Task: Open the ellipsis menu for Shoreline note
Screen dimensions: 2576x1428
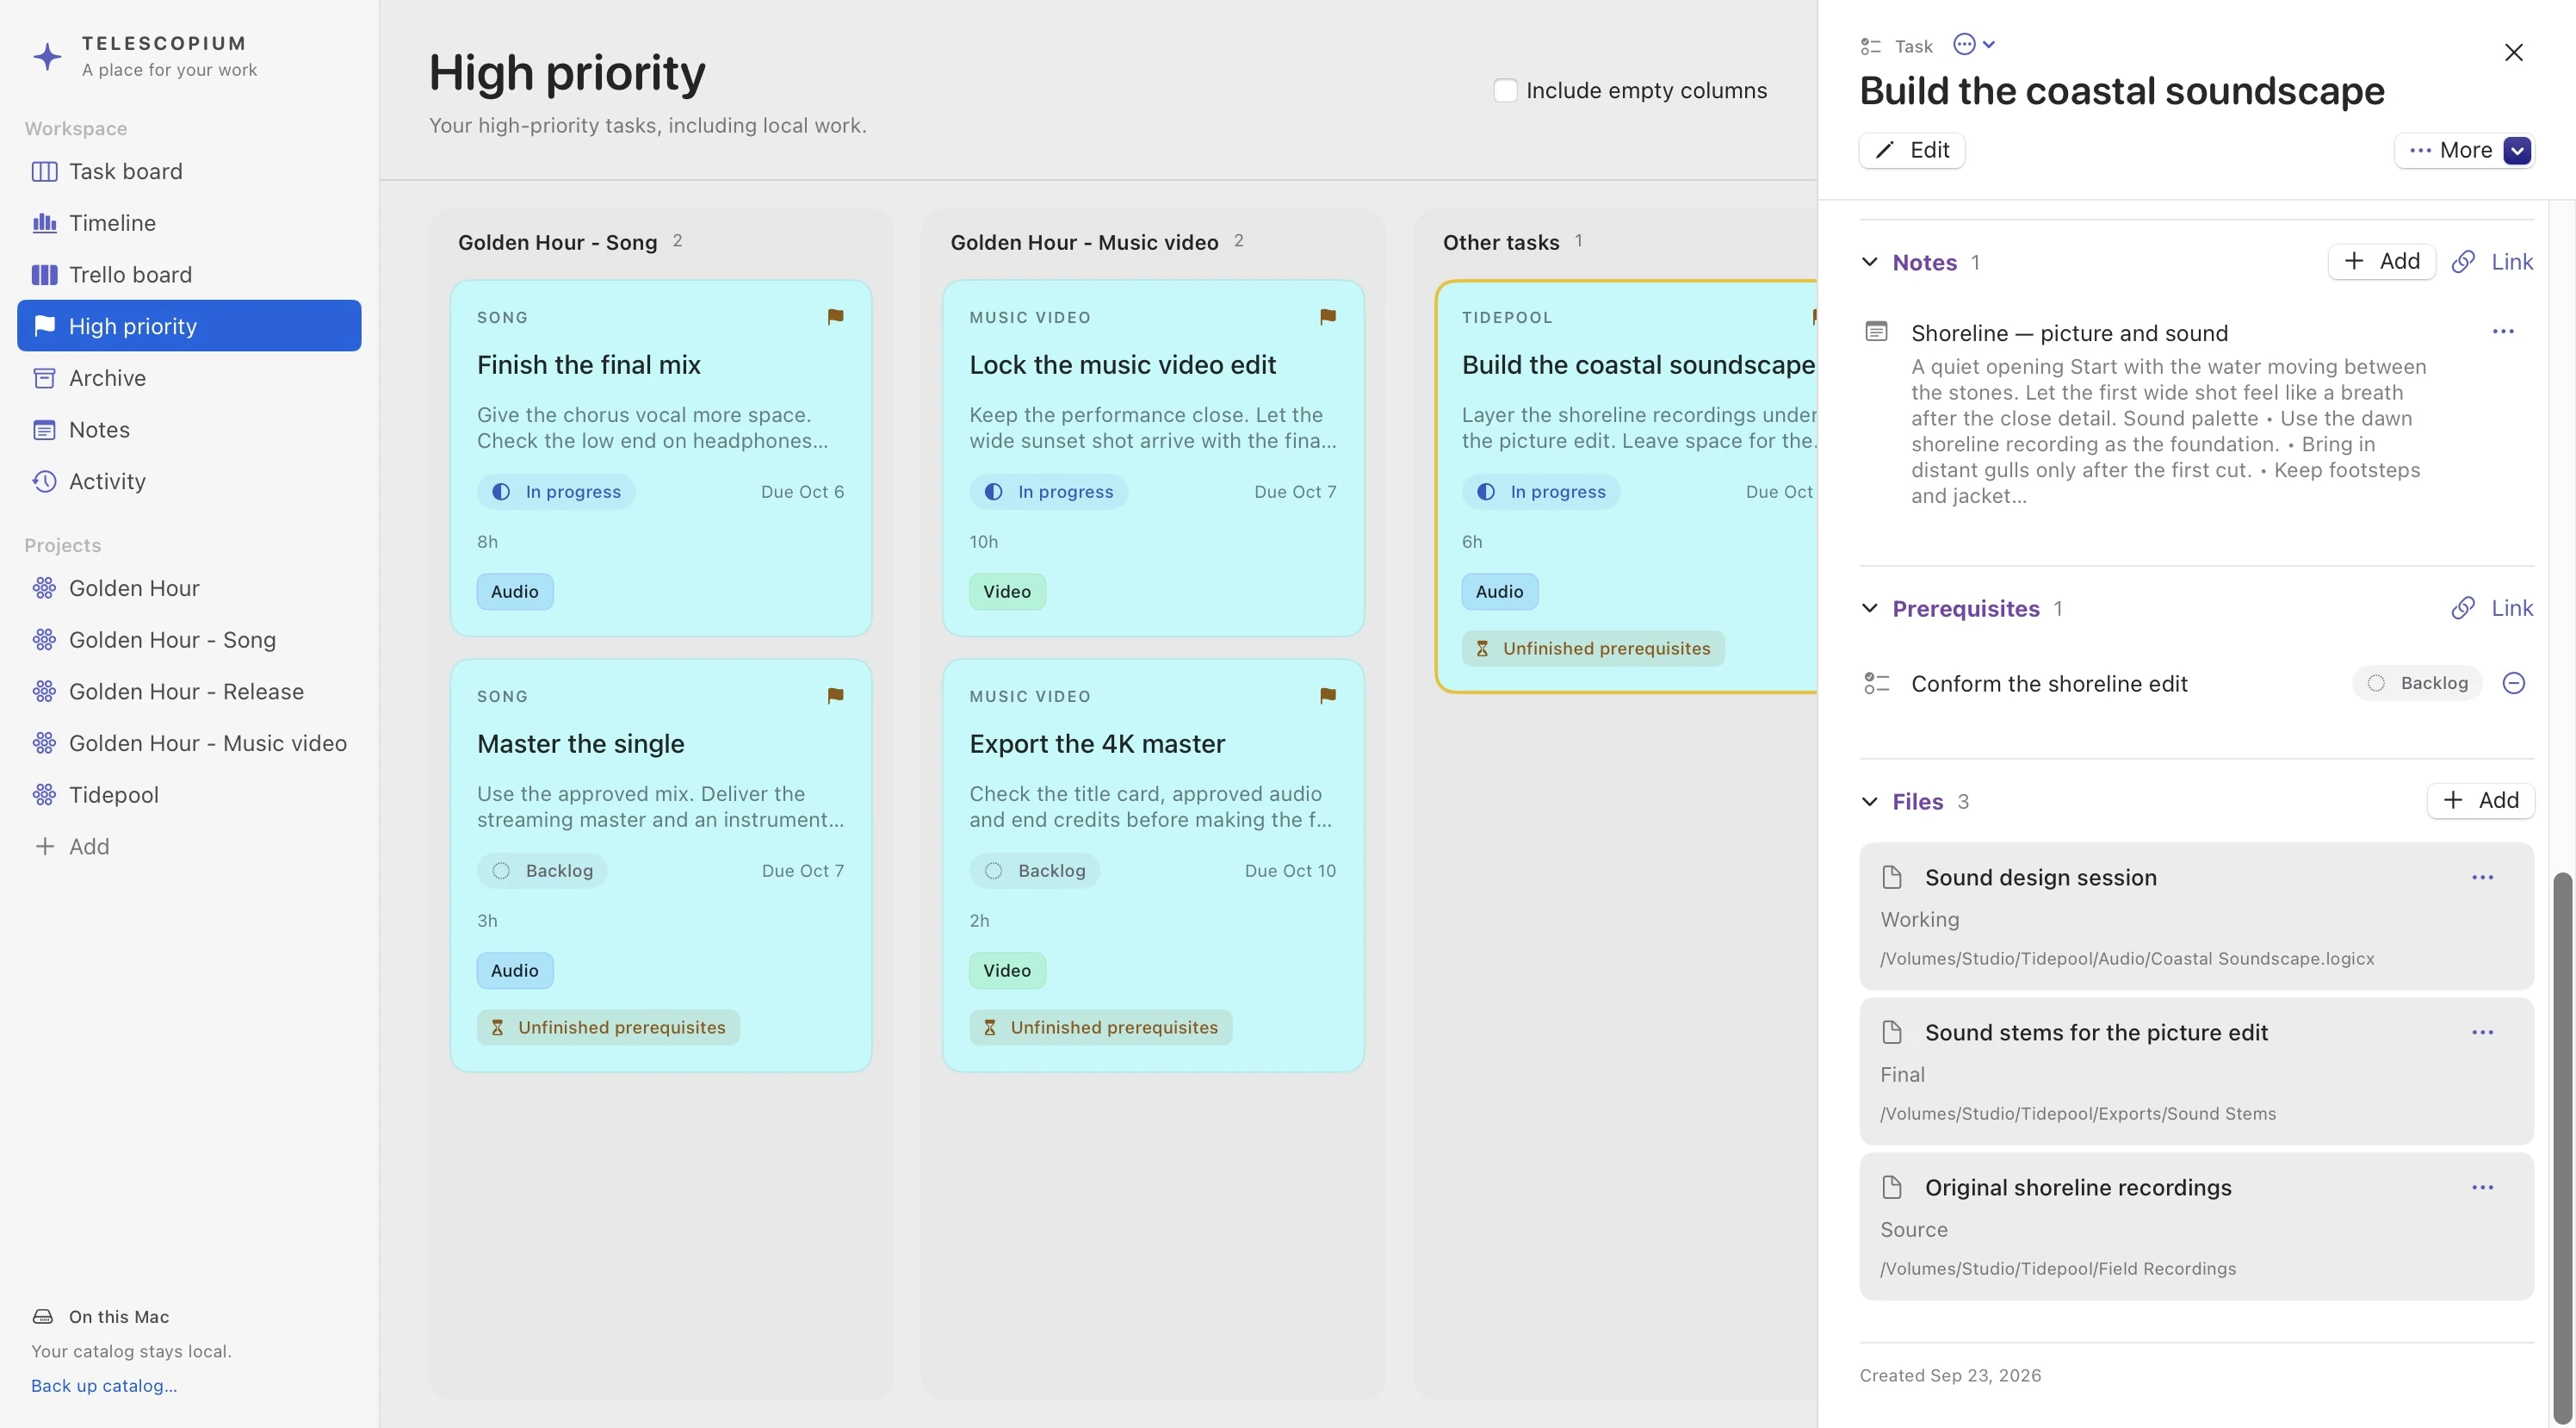Action: tap(2502, 332)
